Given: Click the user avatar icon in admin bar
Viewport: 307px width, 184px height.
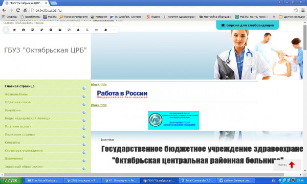Looking at the screenshot, I should click(x=6, y=30).
